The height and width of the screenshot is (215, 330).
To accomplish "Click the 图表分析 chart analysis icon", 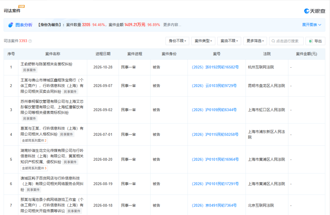I will pos(10,25).
